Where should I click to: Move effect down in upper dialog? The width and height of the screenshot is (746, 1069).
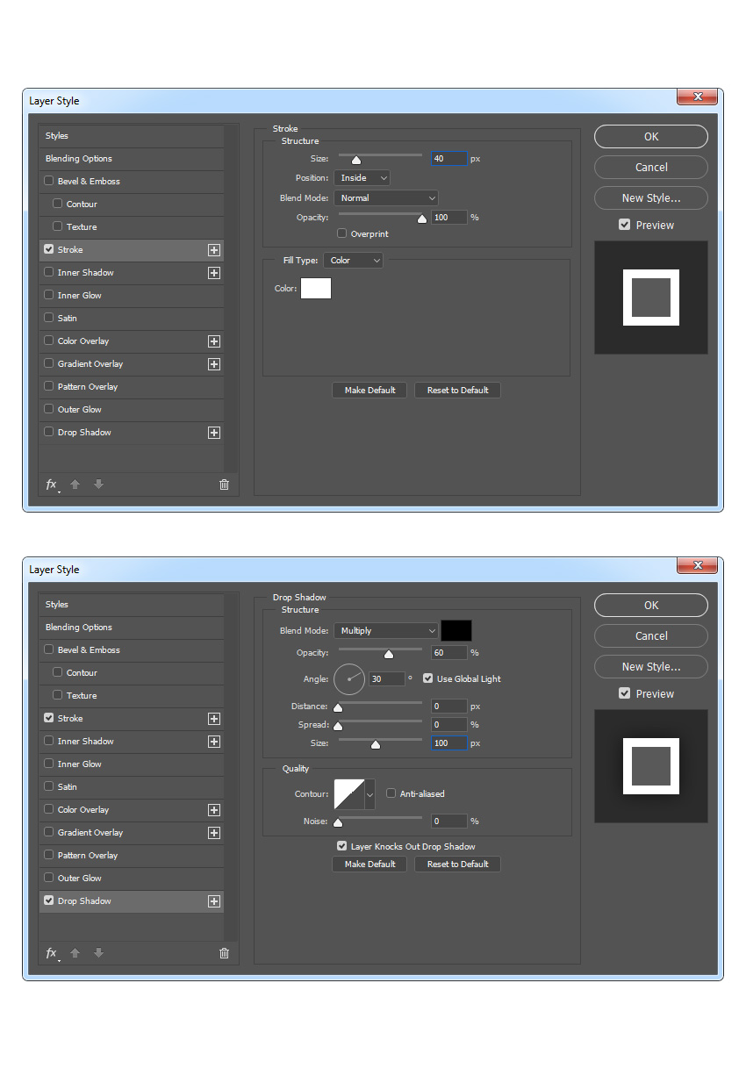pyautogui.click(x=98, y=484)
